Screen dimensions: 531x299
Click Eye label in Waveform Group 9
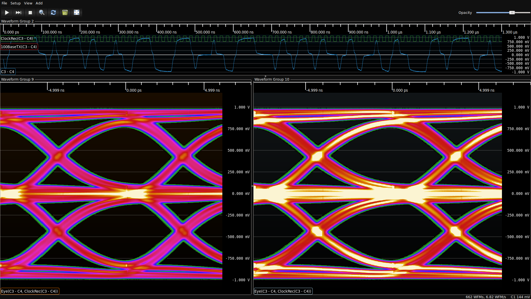click(x=30, y=291)
